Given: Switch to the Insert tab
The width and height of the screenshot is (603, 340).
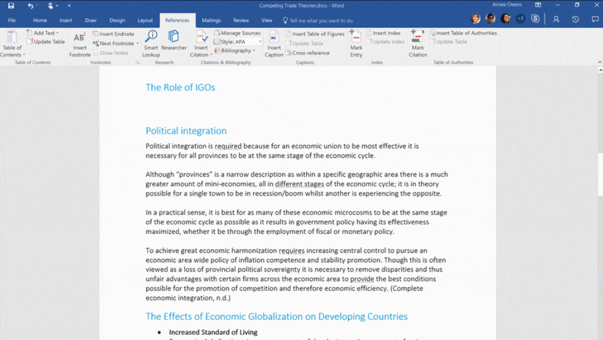Looking at the screenshot, I should click(x=66, y=20).
